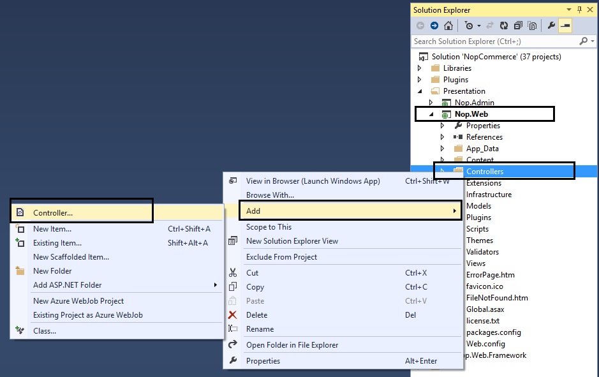The width and height of the screenshot is (599, 377).
Task: Select the Controllers folder
Action: (x=484, y=172)
